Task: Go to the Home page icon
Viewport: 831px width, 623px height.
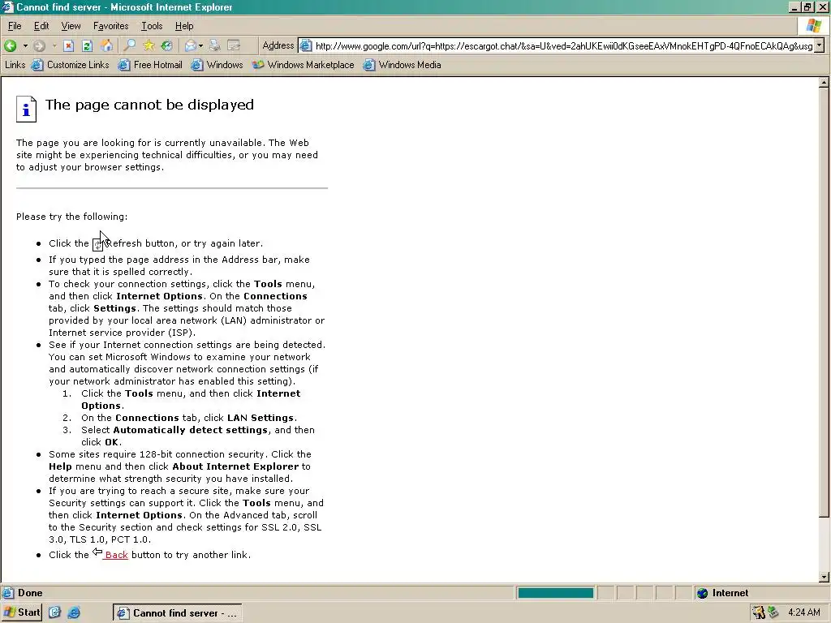Action: click(106, 45)
